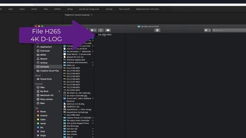Open the Dropbox toolbar dropdown
This screenshot has width=246, height=138.
point(207,30)
